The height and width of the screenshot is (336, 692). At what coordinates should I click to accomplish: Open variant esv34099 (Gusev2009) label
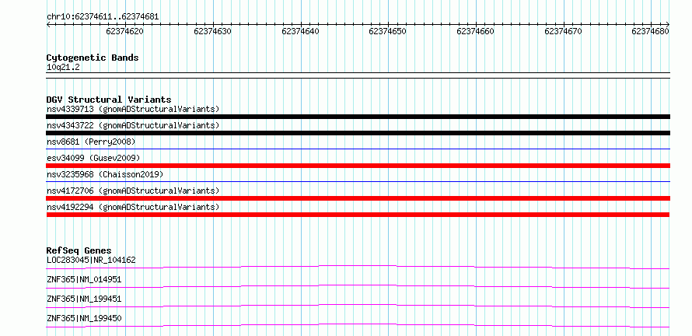tap(93, 158)
